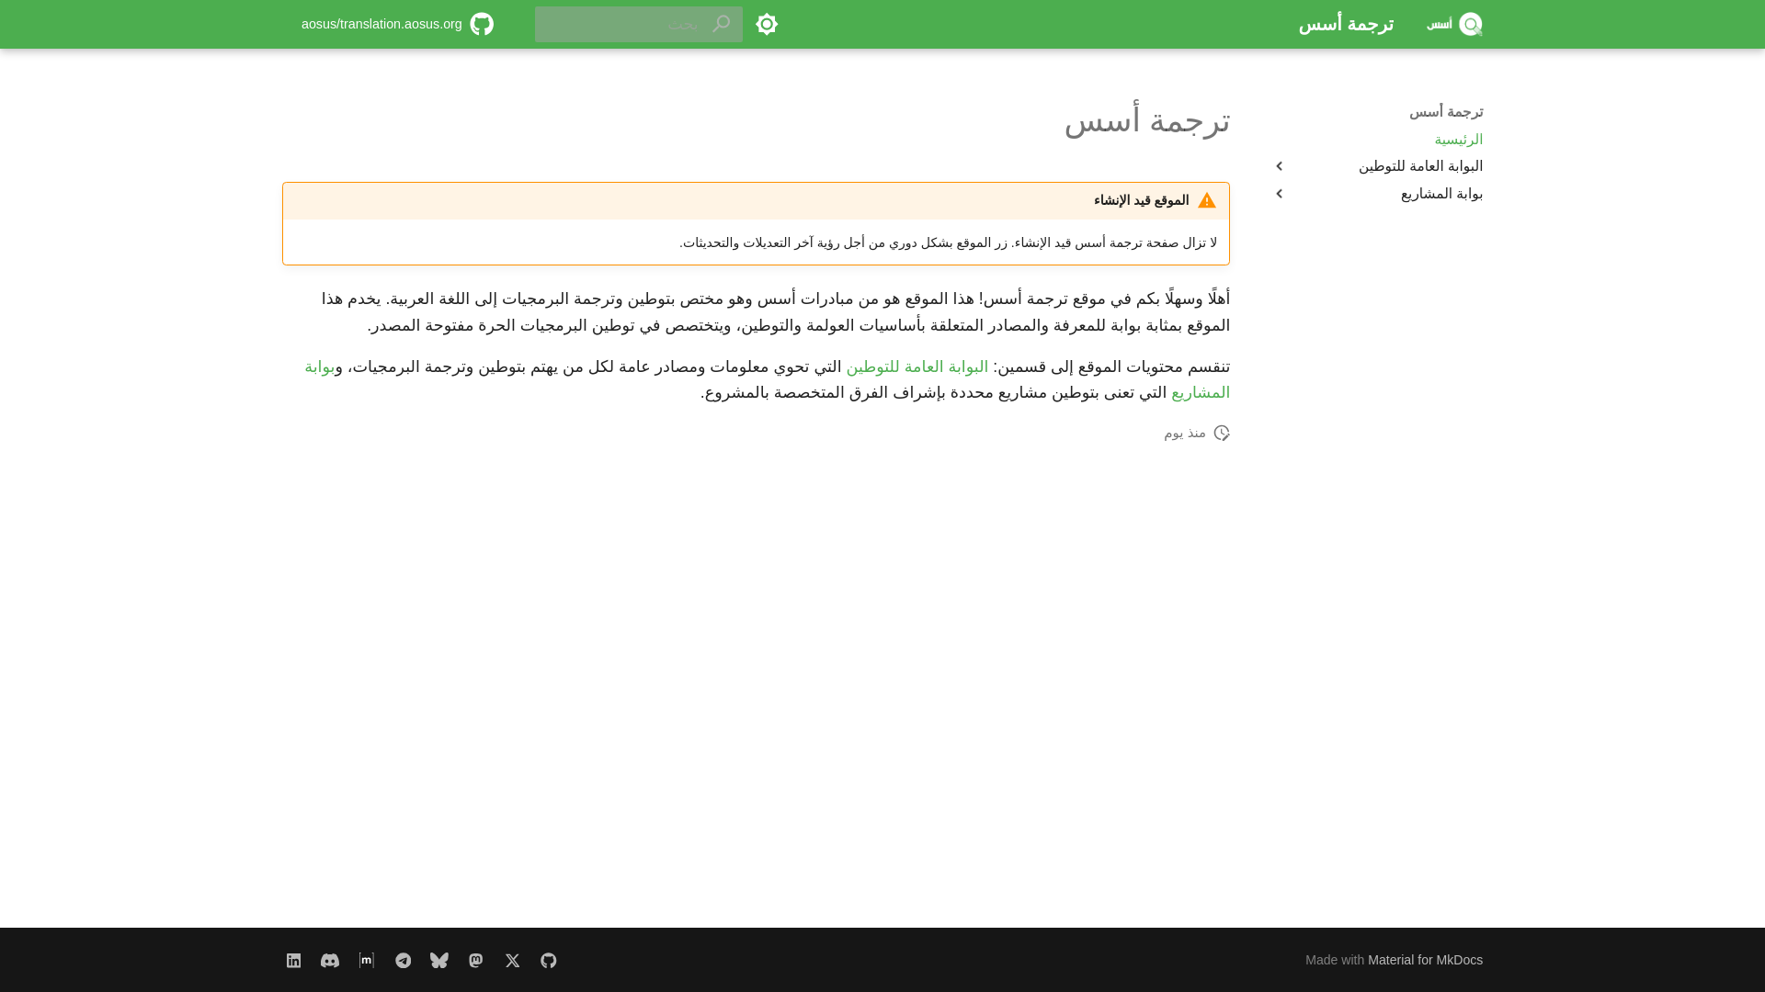This screenshot has width=1765, height=992.
Task: Open بوابة المشاريع sidebar item
Action: [1441, 194]
